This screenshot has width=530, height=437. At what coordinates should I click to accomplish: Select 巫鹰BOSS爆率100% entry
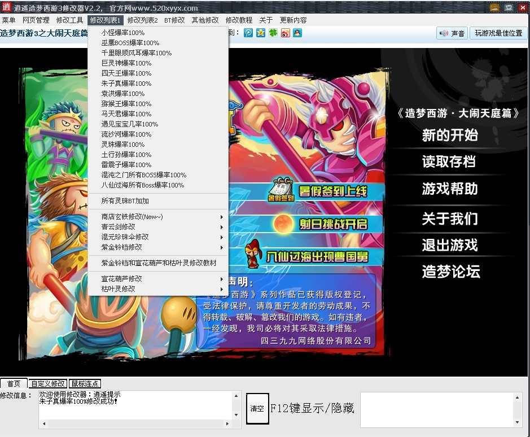[x=158, y=43]
